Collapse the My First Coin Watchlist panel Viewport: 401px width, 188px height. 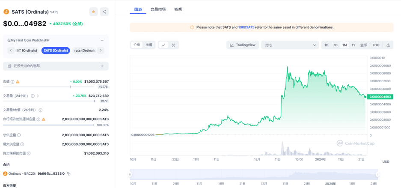tap(102, 40)
